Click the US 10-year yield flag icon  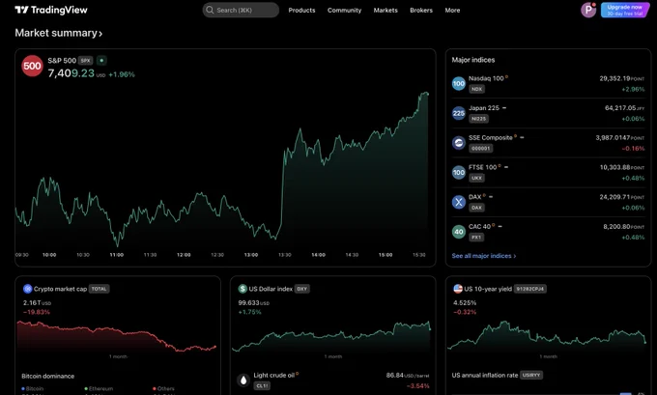pyautogui.click(x=458, y=289)
